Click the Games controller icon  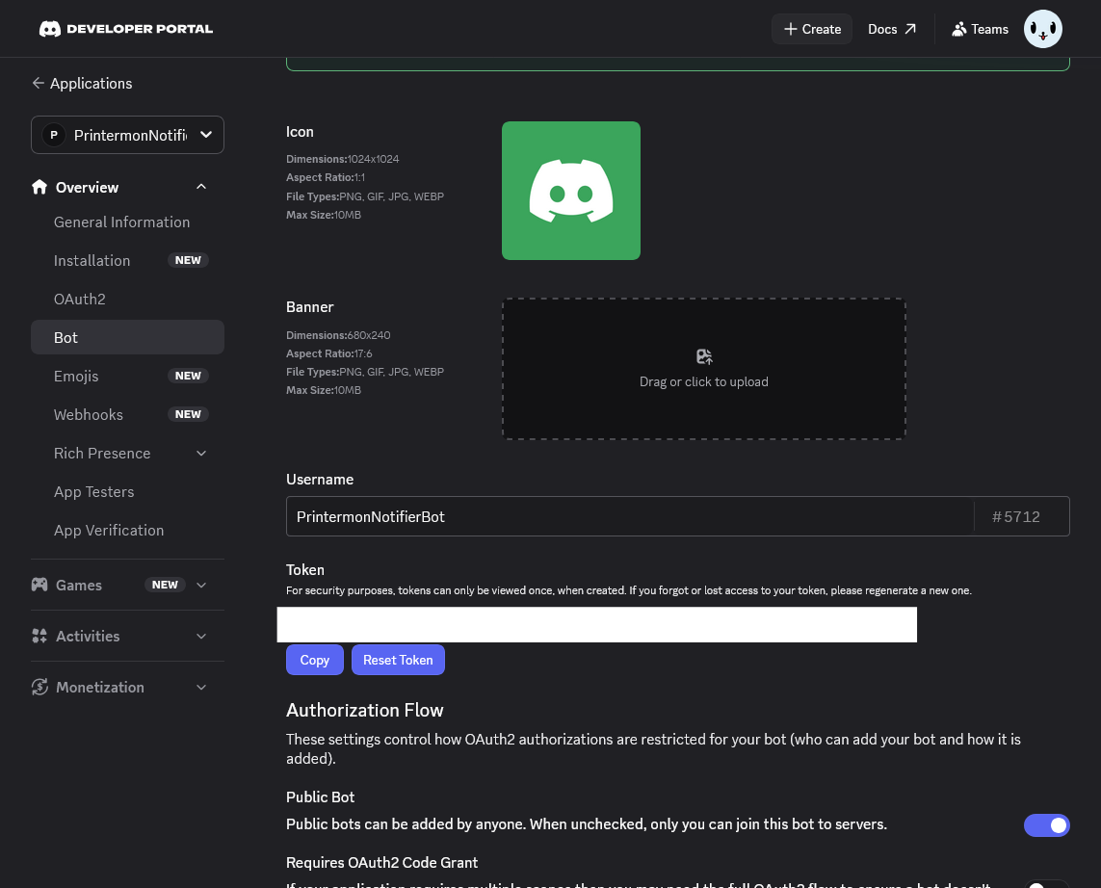(x=39, y=585)
